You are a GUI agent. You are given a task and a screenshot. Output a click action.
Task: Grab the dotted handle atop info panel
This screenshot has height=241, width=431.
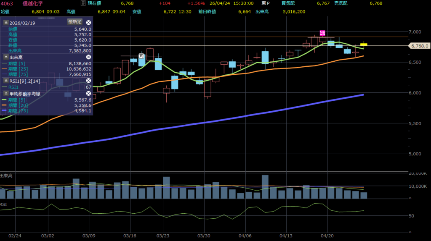click(46, 18)
